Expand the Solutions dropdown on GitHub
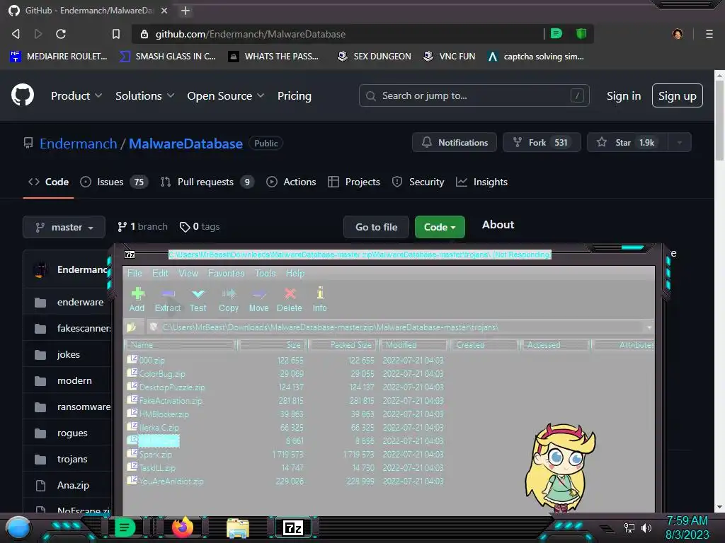The height and width of the screenshot is (543, 725). point(144,95)
